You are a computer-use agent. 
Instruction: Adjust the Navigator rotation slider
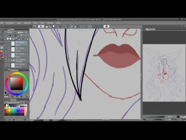(x=154, y=119)
